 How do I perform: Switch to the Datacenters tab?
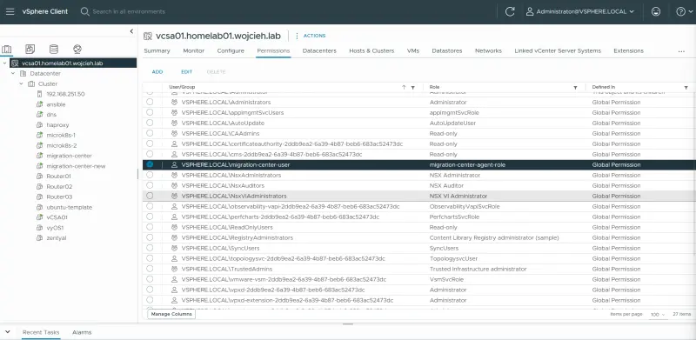click(319, 51)
